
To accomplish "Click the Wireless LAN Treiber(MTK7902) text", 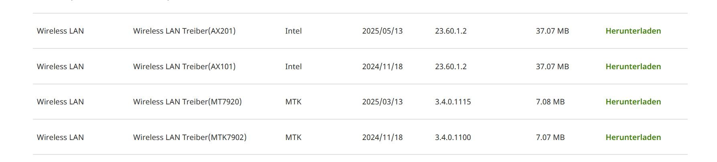I will pos(190,137).
